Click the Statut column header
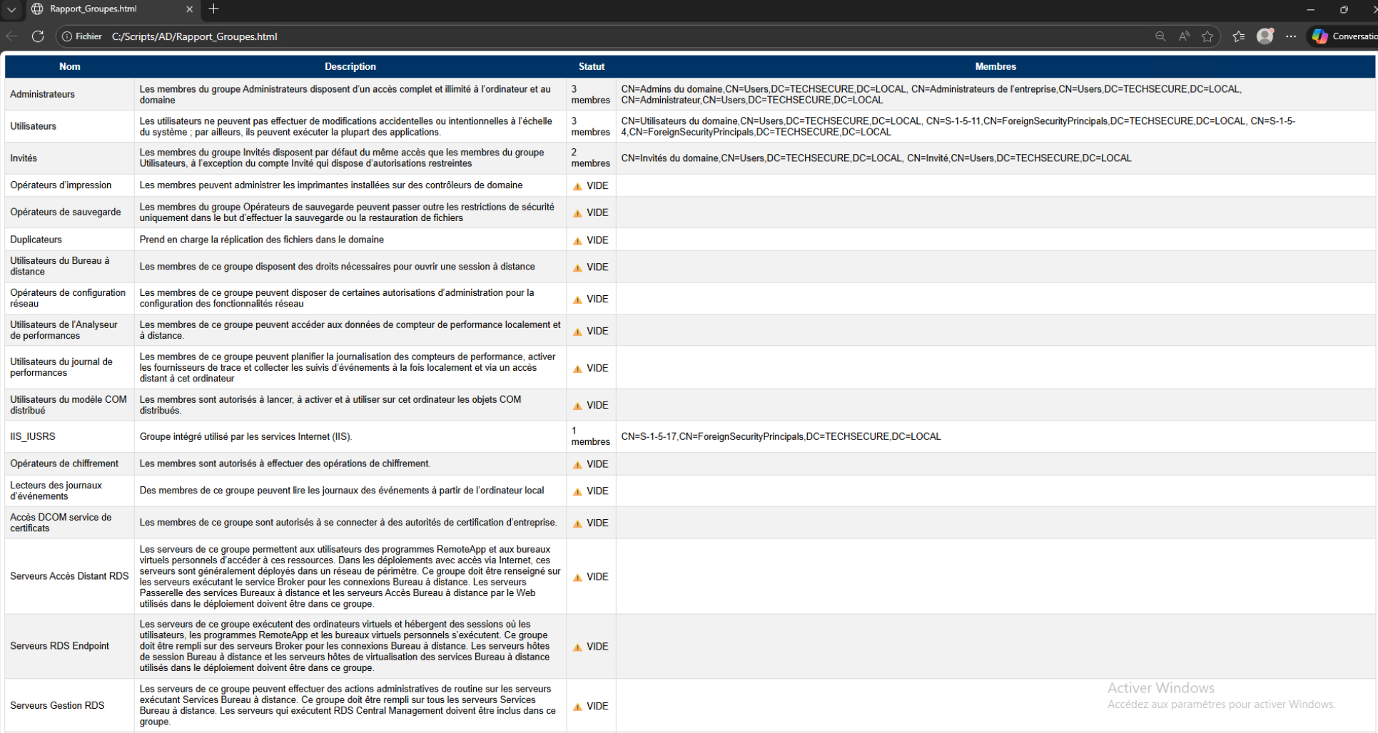 (x=591, y=66)
